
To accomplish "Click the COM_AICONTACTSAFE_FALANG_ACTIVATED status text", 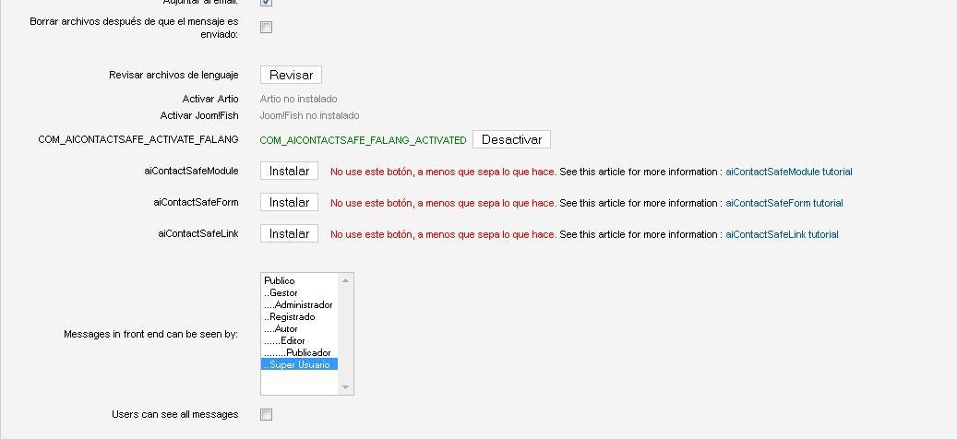I will (x=364, y=140).
